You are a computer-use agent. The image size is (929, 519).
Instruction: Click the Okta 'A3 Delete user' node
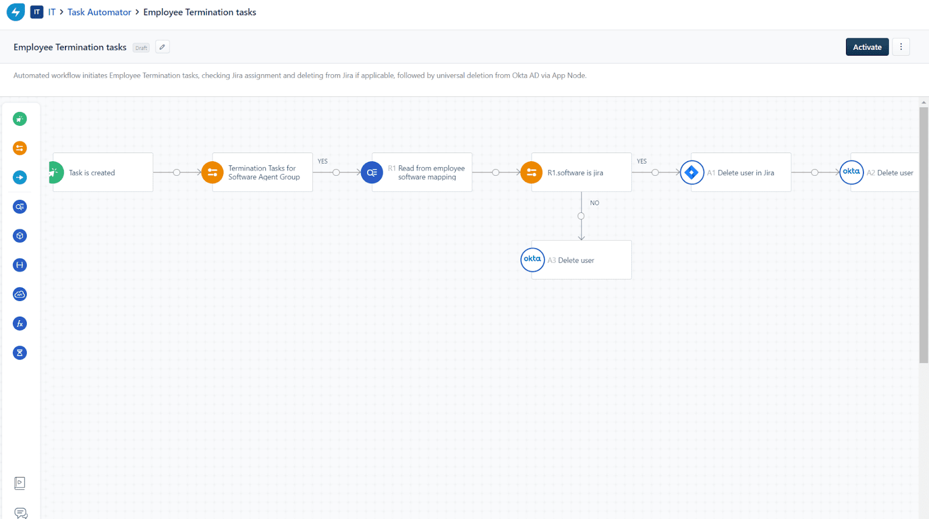(x=581, y=260)
